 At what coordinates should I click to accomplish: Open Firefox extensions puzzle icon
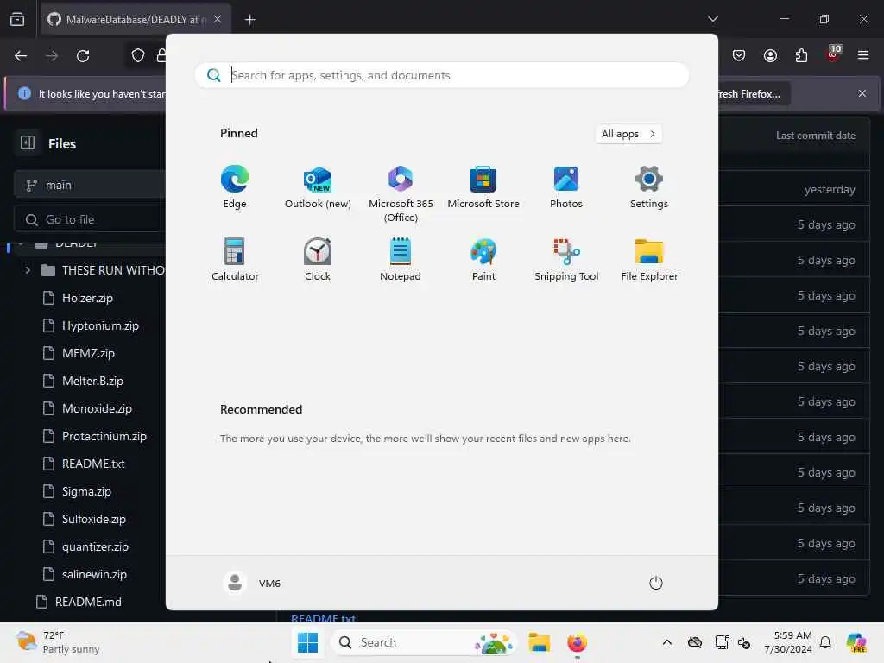[x=801, y=55]
